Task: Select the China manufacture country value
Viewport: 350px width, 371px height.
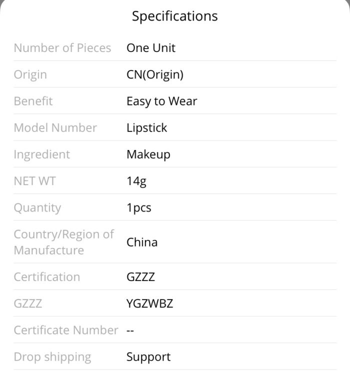Action: (x=142, y=242)
